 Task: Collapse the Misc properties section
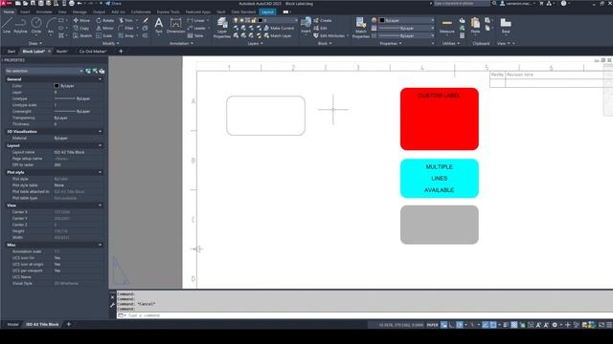(100, 245)
